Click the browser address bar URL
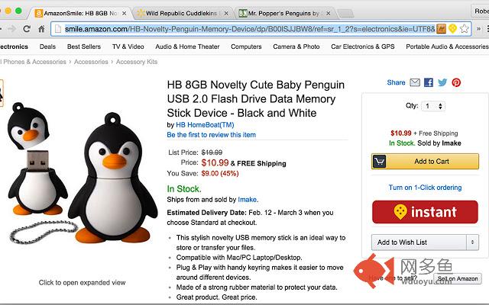 click(244, 29)
